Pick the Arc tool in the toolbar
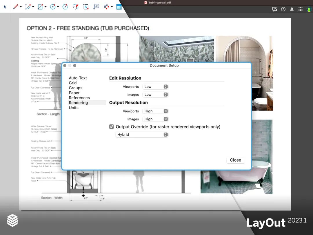 (28, 6)
